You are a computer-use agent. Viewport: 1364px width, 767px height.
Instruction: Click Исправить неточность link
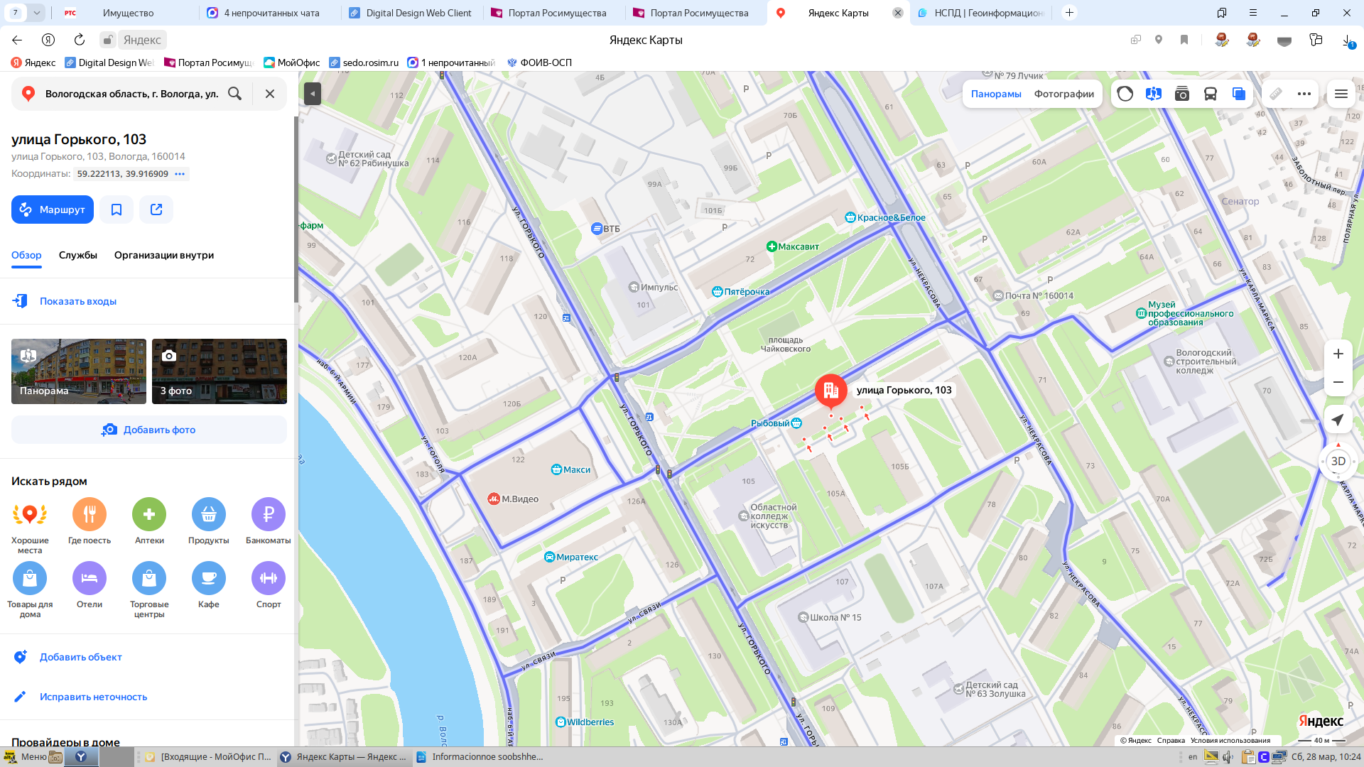point(93,697)
